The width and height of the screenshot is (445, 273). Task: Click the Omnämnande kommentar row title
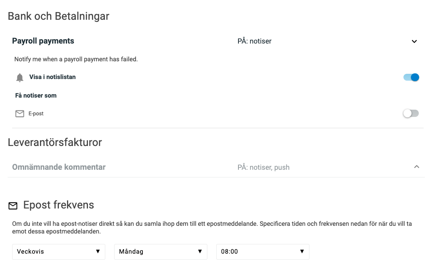(x=59, y=167)
